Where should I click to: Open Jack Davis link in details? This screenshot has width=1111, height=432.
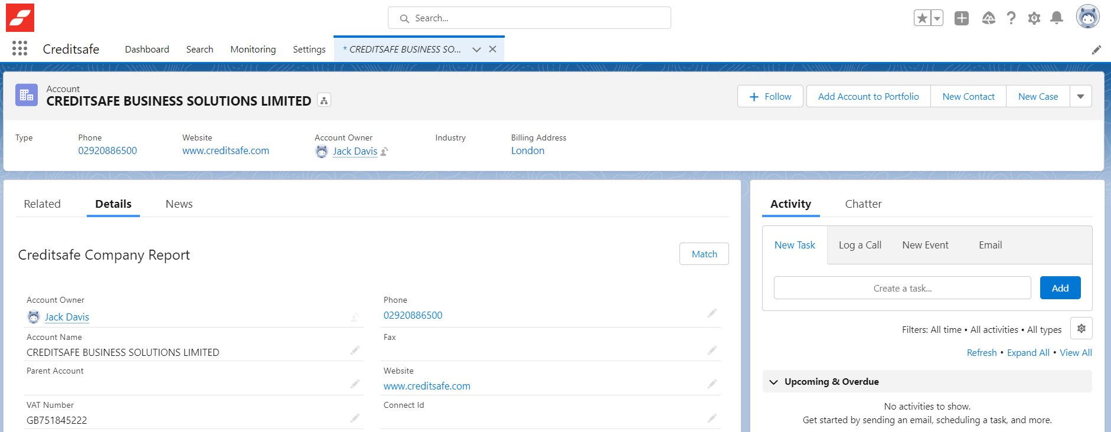[67, 317]
